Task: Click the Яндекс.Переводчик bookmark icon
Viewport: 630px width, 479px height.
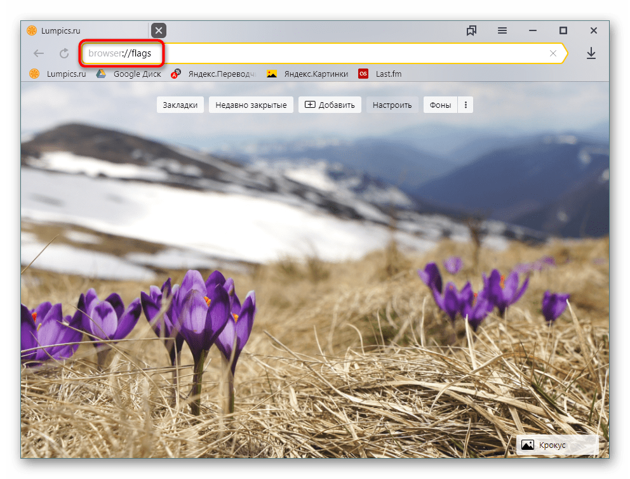Action: coord(176,74)
